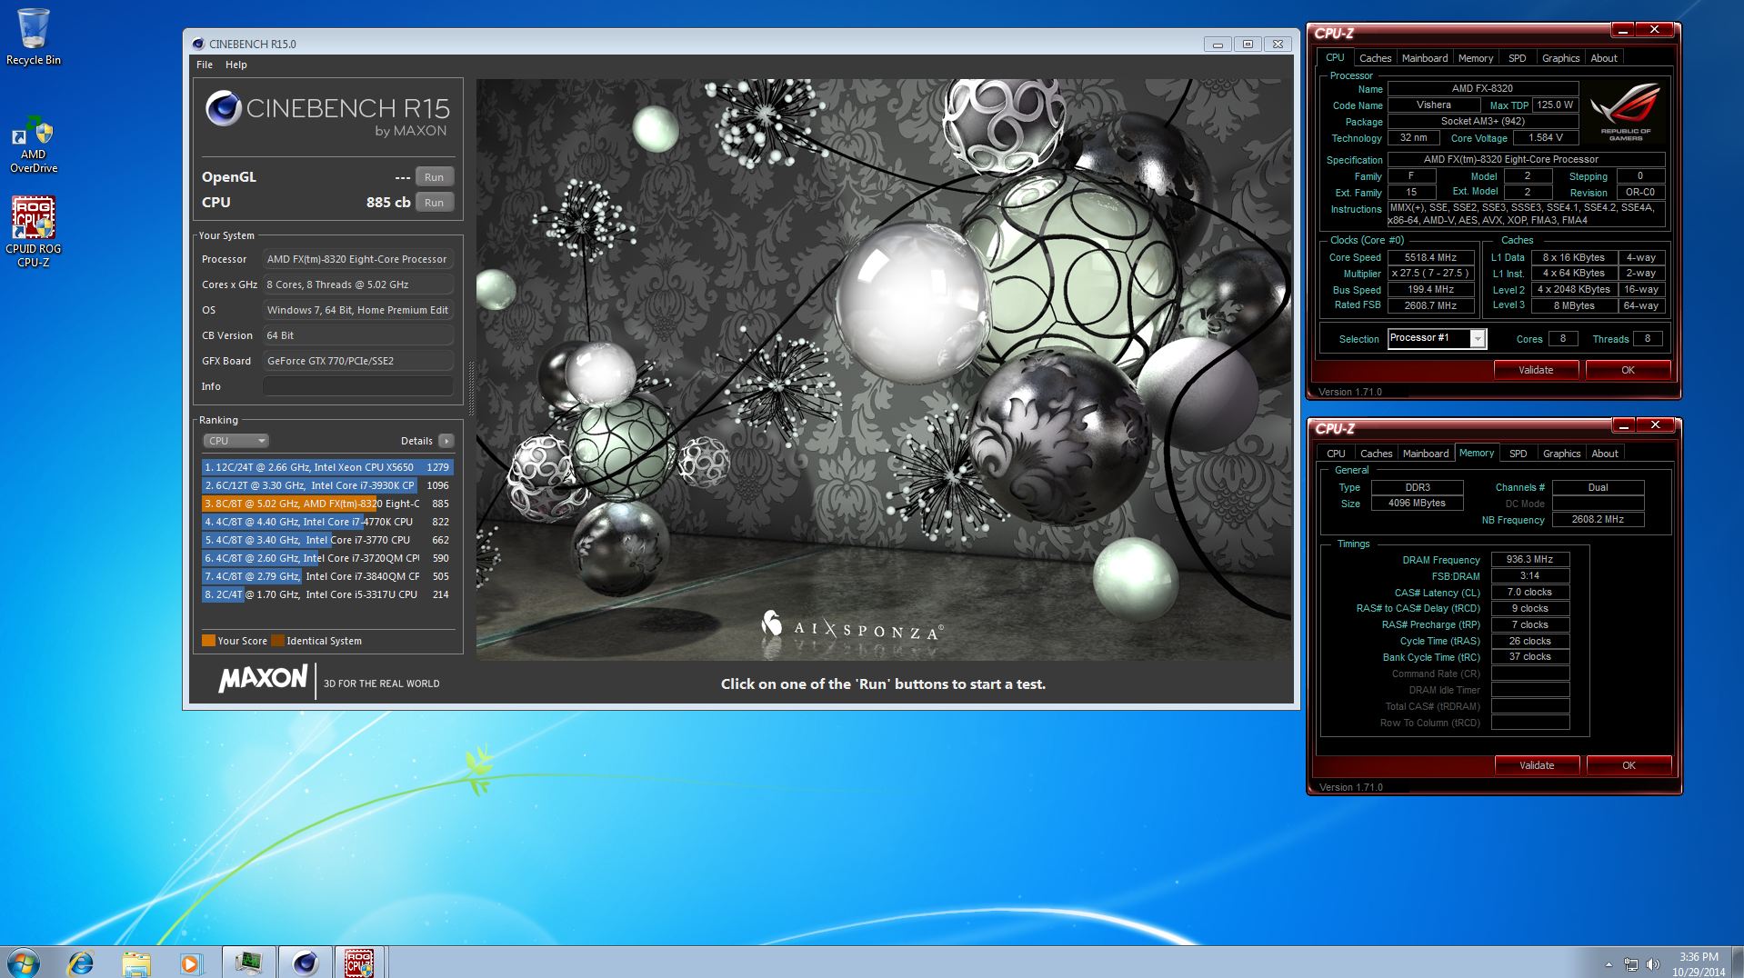The width and height of the screenshot is (1744, 978).
Task: Run the OpenGL benchmark
Action: pyautogui.click(x=435, y=177)
